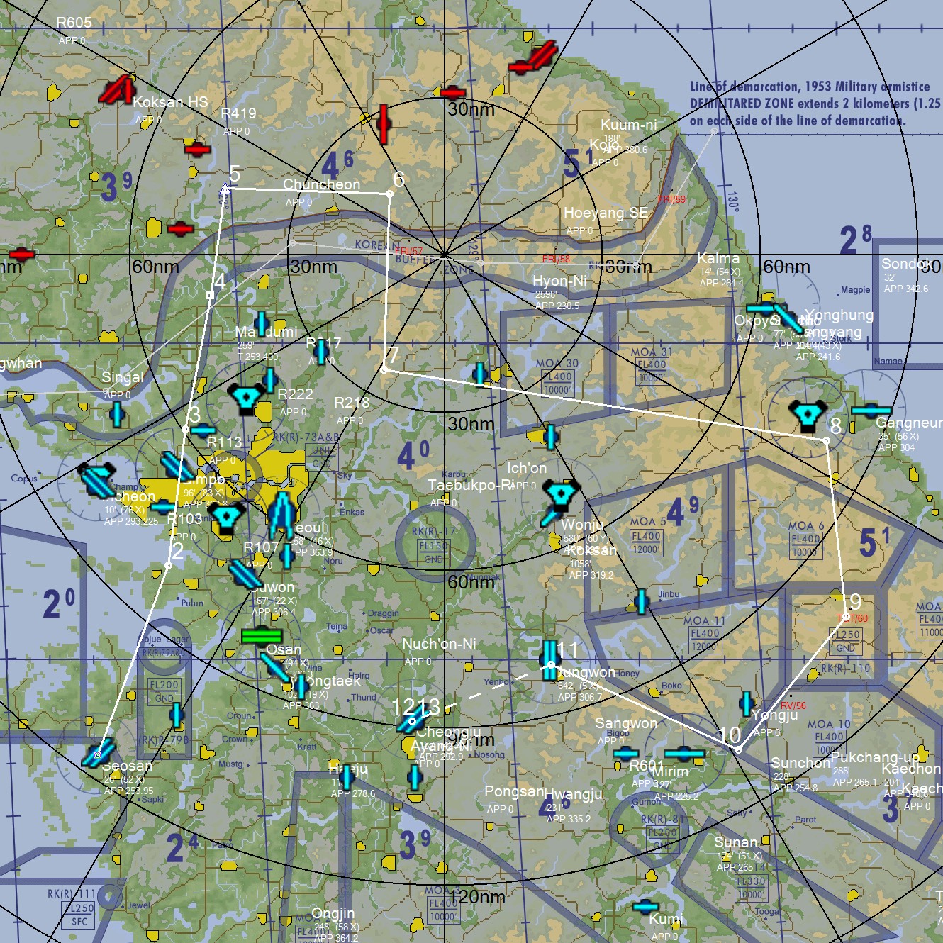Screen dimensions: 943x943
Task: Select flight plan waypoint 3
Action: click(x=186, y=430)
